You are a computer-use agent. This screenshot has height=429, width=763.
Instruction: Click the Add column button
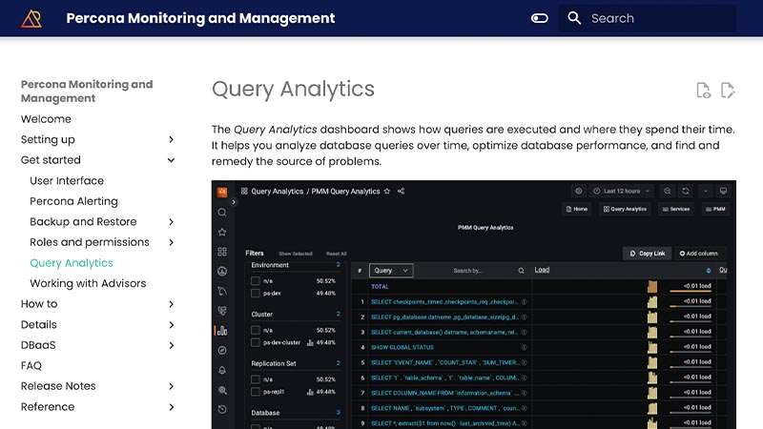pos(701,254)
